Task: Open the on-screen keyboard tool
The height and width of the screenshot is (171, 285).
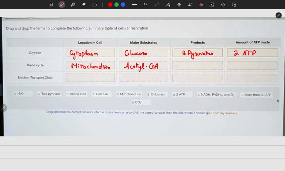Action: coord(51,4)
